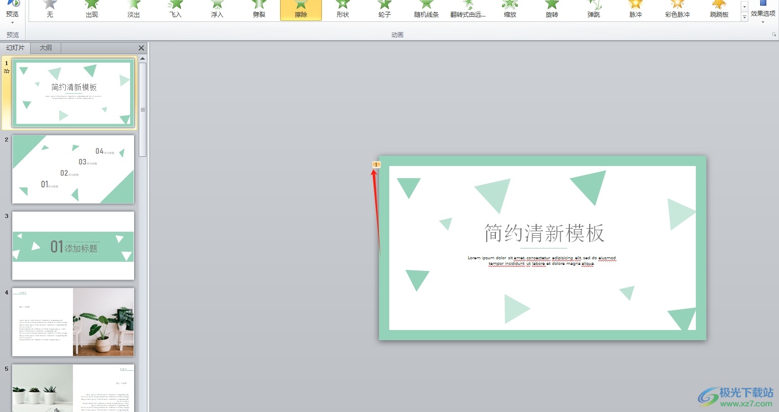Expand the animation gallery more button
Screen dimensions: 779x412
(744, 17)
